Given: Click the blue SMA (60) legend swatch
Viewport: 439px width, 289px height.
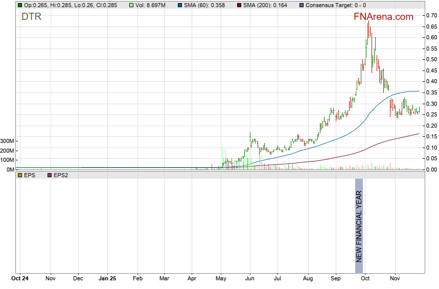Looking at the screenshot, I should (180, 5).
